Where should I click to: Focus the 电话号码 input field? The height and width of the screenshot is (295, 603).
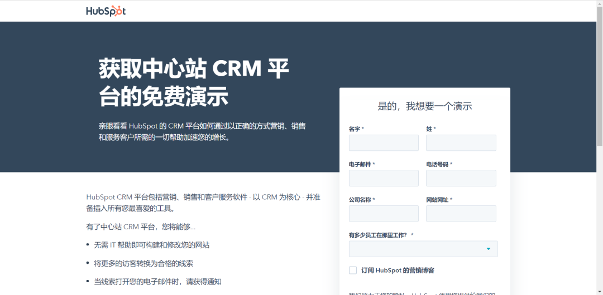pyautogui.click(x=461, y=178)
